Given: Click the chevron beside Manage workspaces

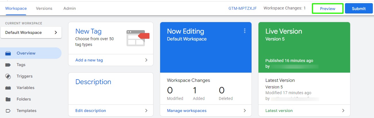Looking at the screenshot, I should point(245,111).
